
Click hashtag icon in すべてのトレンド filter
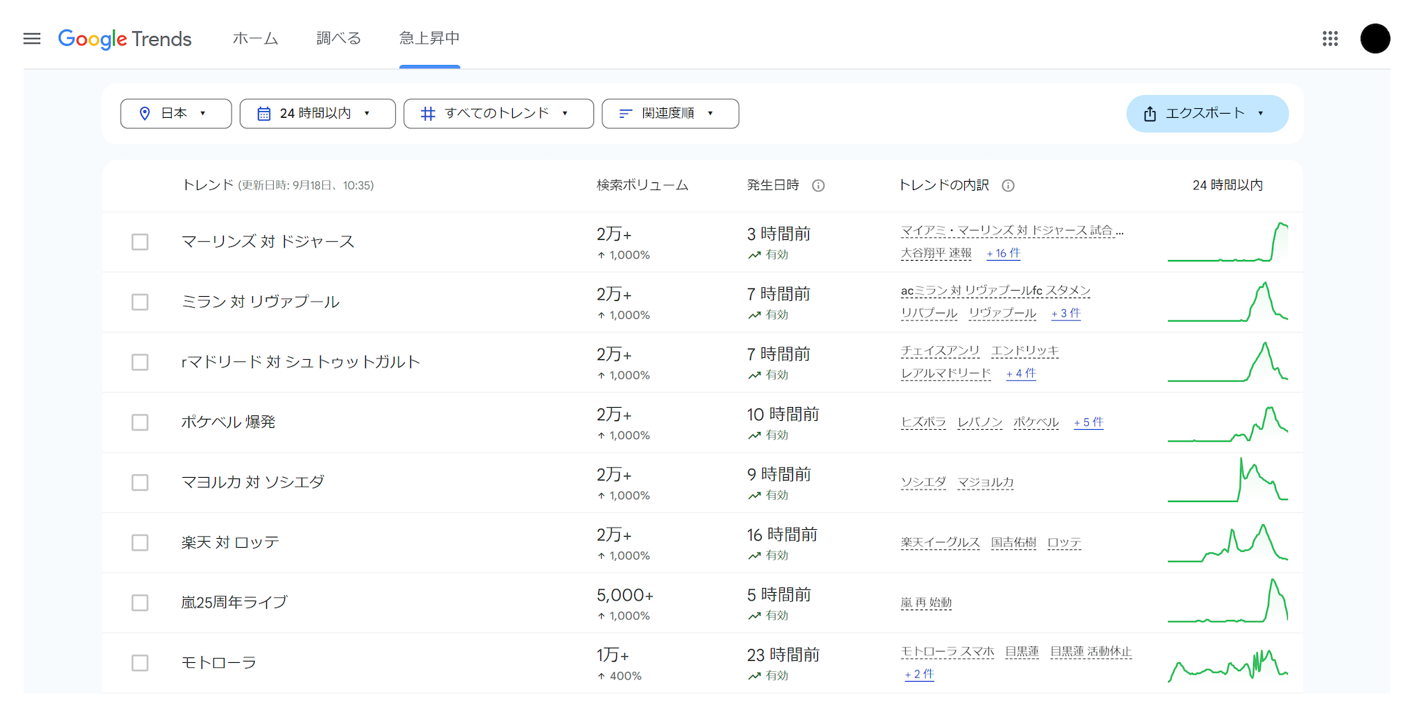pyautogui.click(x=428, y=114)
